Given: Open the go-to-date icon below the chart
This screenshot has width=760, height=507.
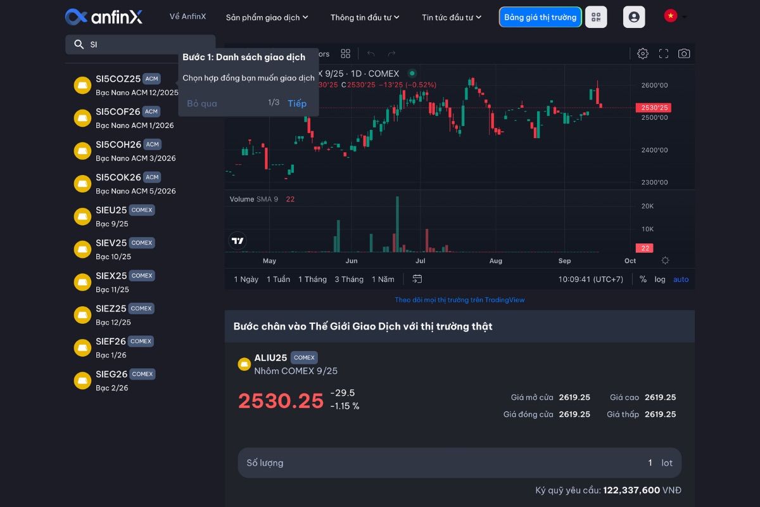Looking at the screenshot, I should pos(417,279).
